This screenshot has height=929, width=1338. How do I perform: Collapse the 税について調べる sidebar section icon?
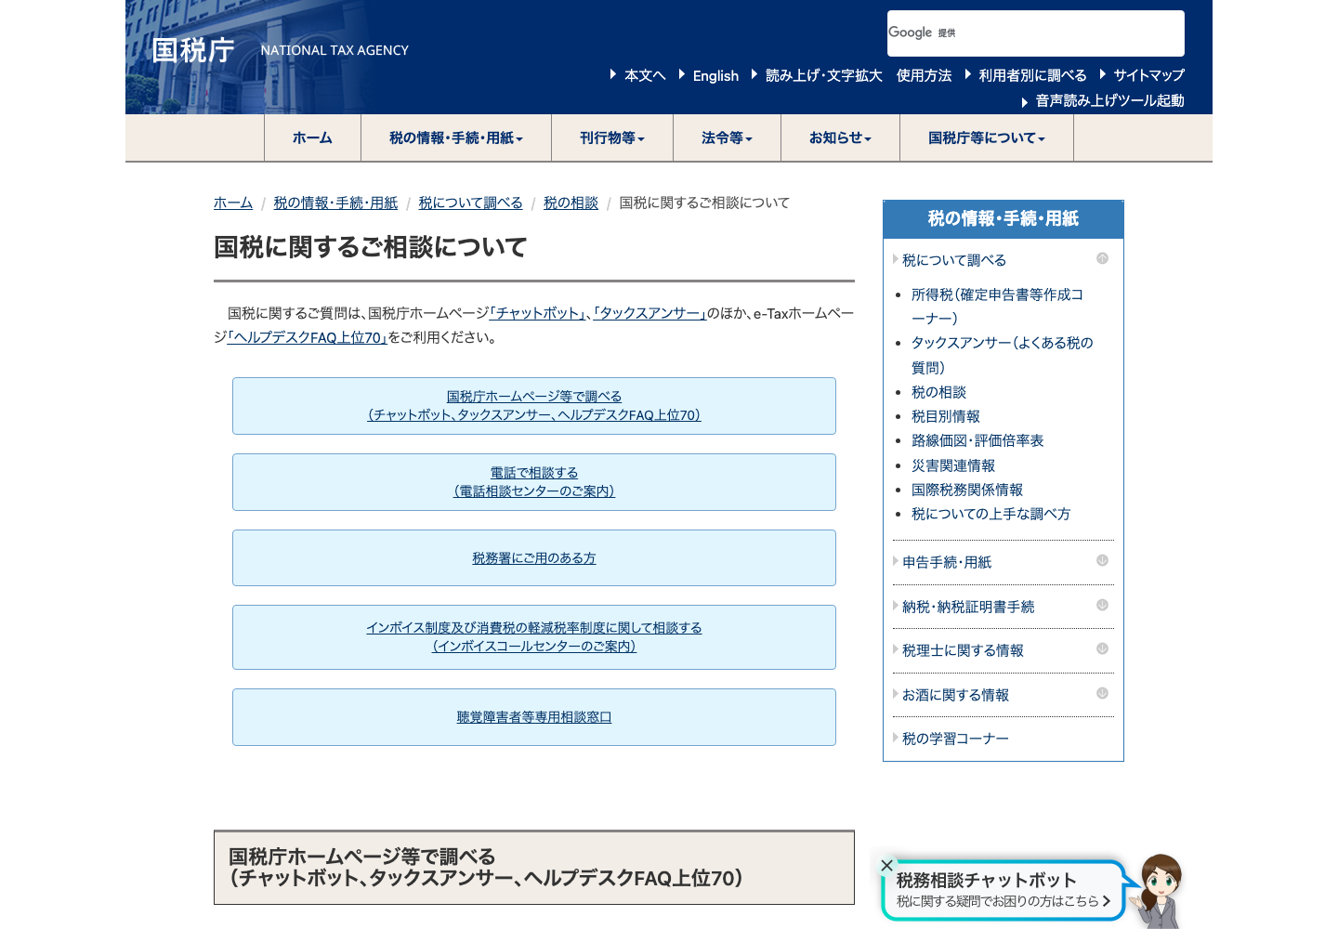1102,258
